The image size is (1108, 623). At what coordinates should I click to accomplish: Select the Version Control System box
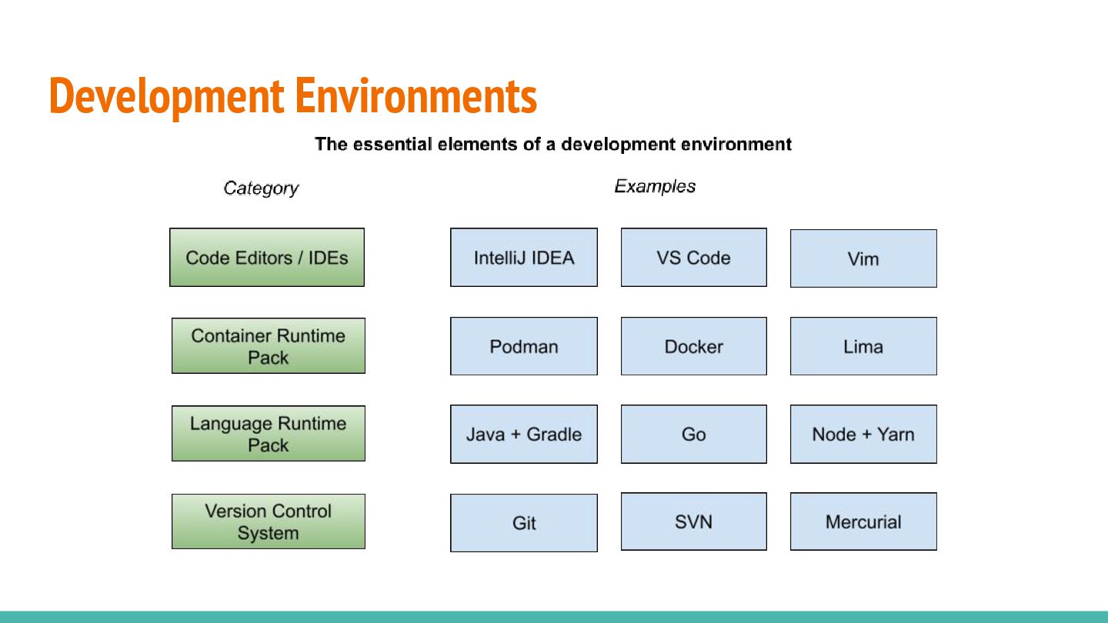tap(269, 521)
